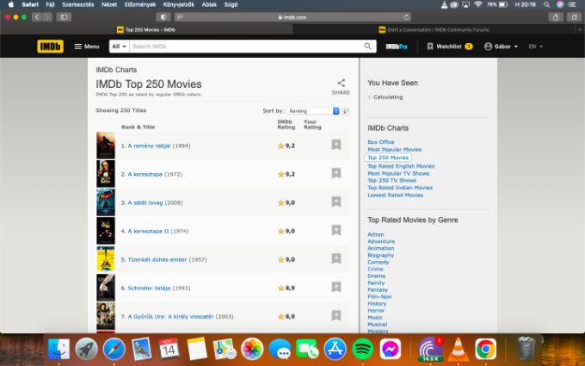Toggle the Safari sidebar button
The height and width of the screenshot is (366, 585).
tap(64, 17)
